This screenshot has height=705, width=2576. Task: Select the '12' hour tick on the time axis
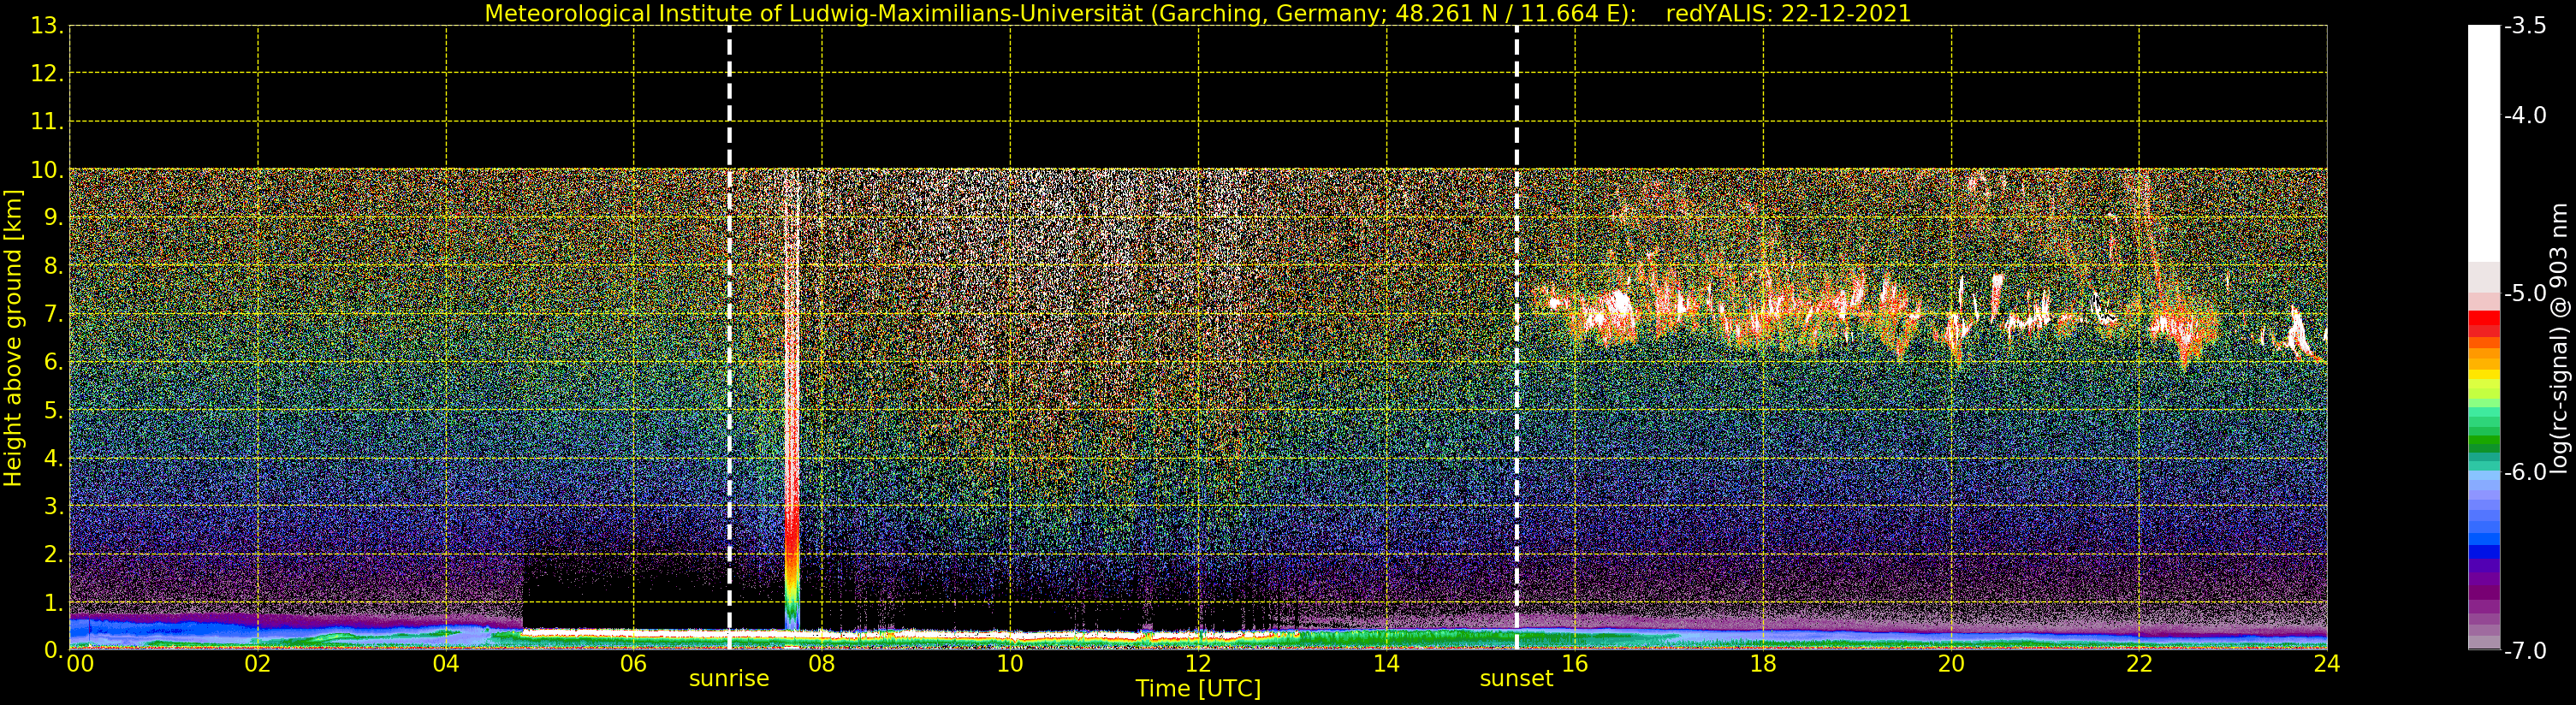coord(1198,664)
